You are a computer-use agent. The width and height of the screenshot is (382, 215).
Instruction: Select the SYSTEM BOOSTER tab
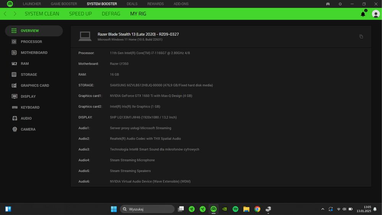pos(102,4)
